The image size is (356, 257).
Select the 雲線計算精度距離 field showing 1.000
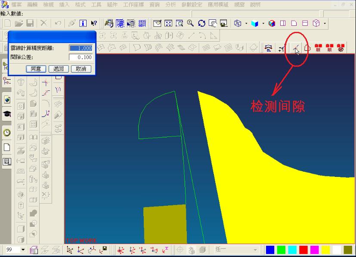point(81,48)
